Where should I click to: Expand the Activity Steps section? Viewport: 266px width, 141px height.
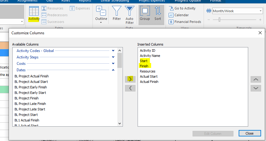point(113,57)
